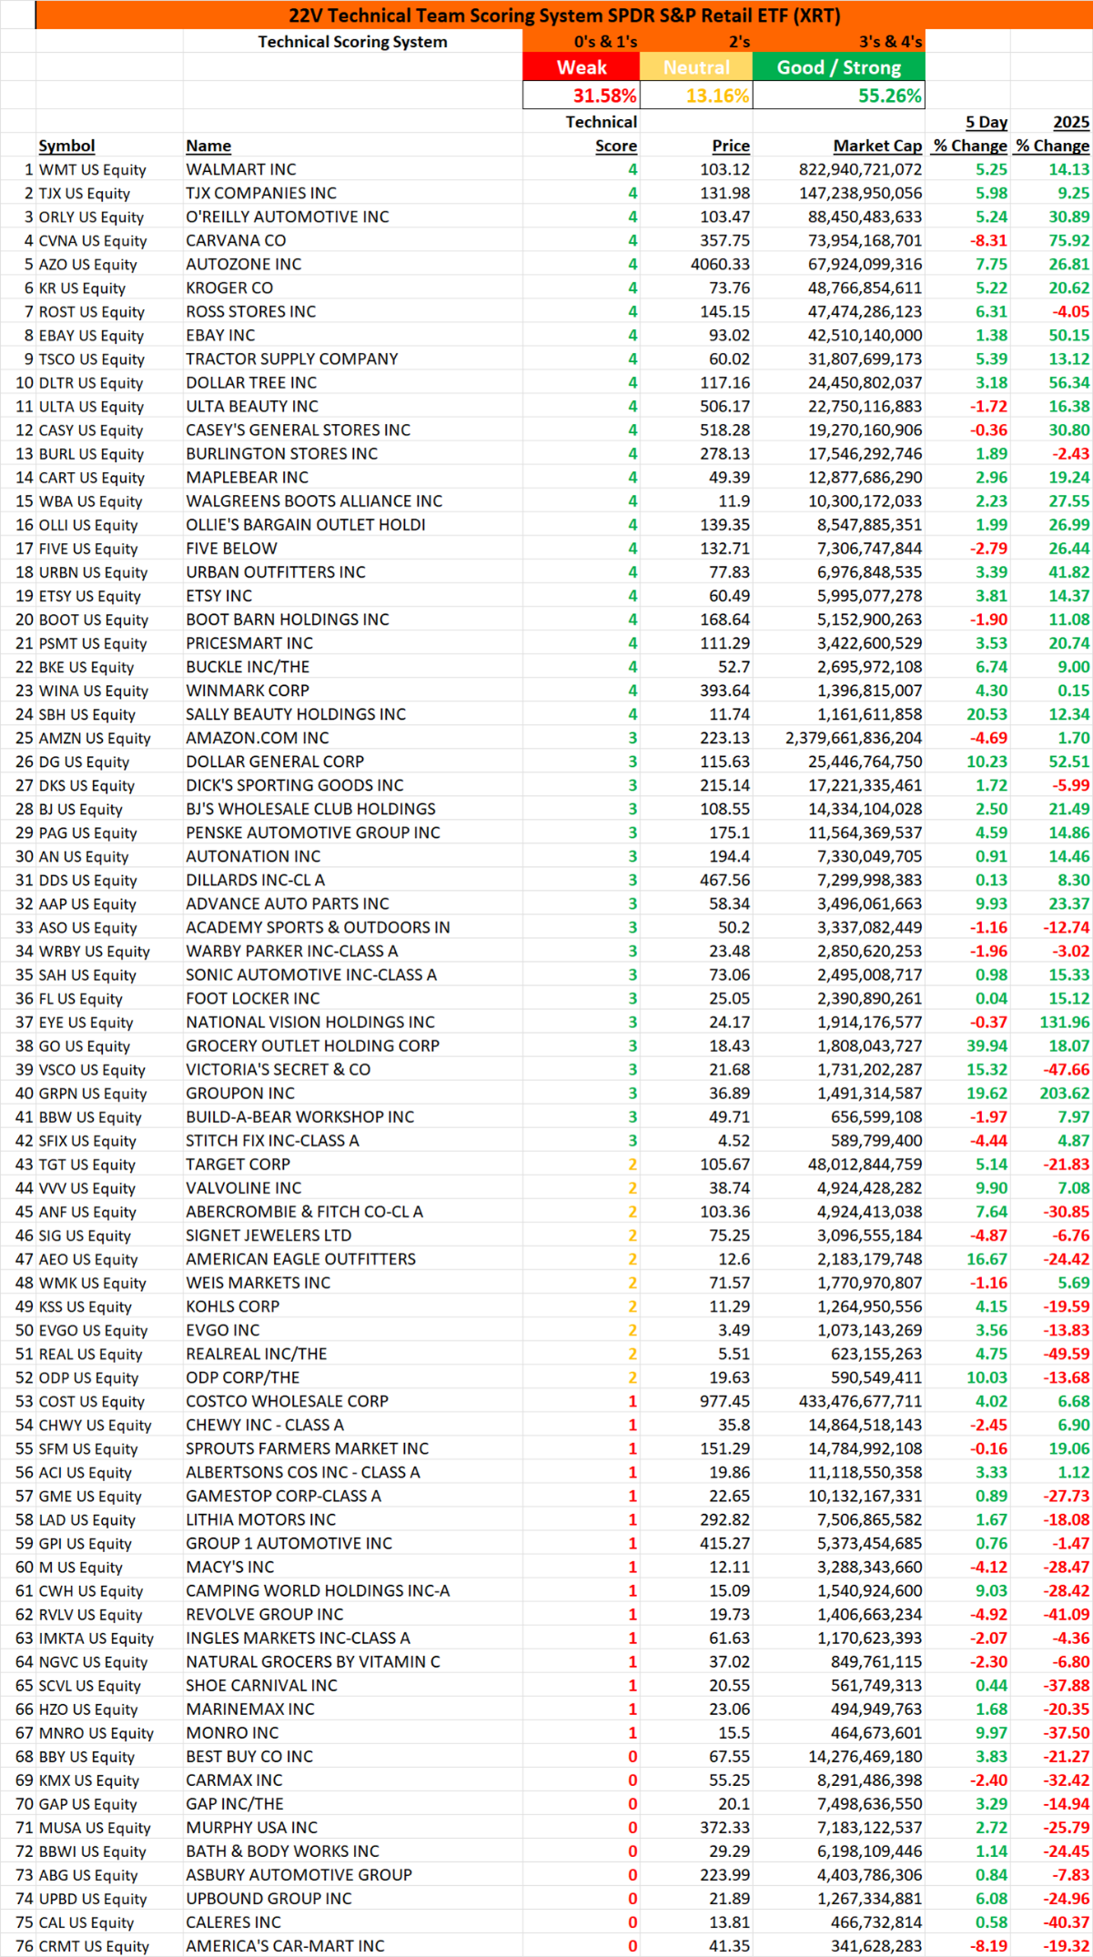Click the Symbol column header
This screenshot has width=1093, height=1957.
pyautogui.click(x=66, y=146)
